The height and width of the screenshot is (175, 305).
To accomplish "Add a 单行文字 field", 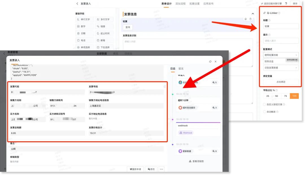I will pyautogui.click(x=84, y=19).
